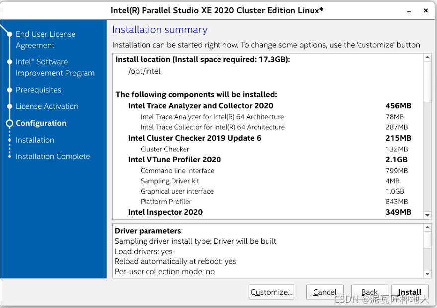Click the End User License Agreement step bullet
This screenshot has width=437, height=308.
[10, 34]
